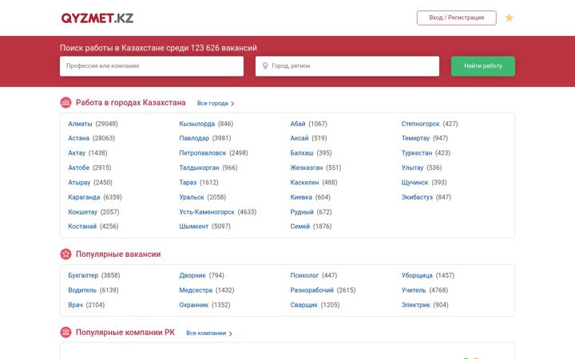Click the cities section building icon

pos(65,103)
